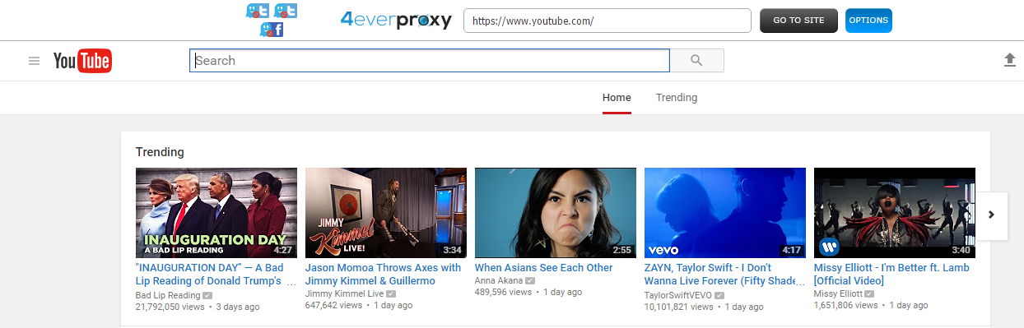Screen dimensions: 1024x328
Task: Click the 10,101,821 views text
Action: tap(679, 307)
